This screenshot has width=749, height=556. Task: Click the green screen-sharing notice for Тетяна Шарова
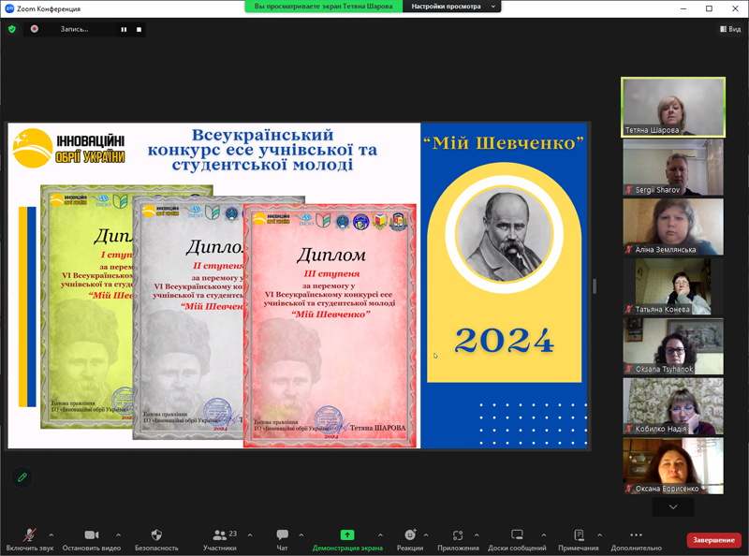click(323, 7)
